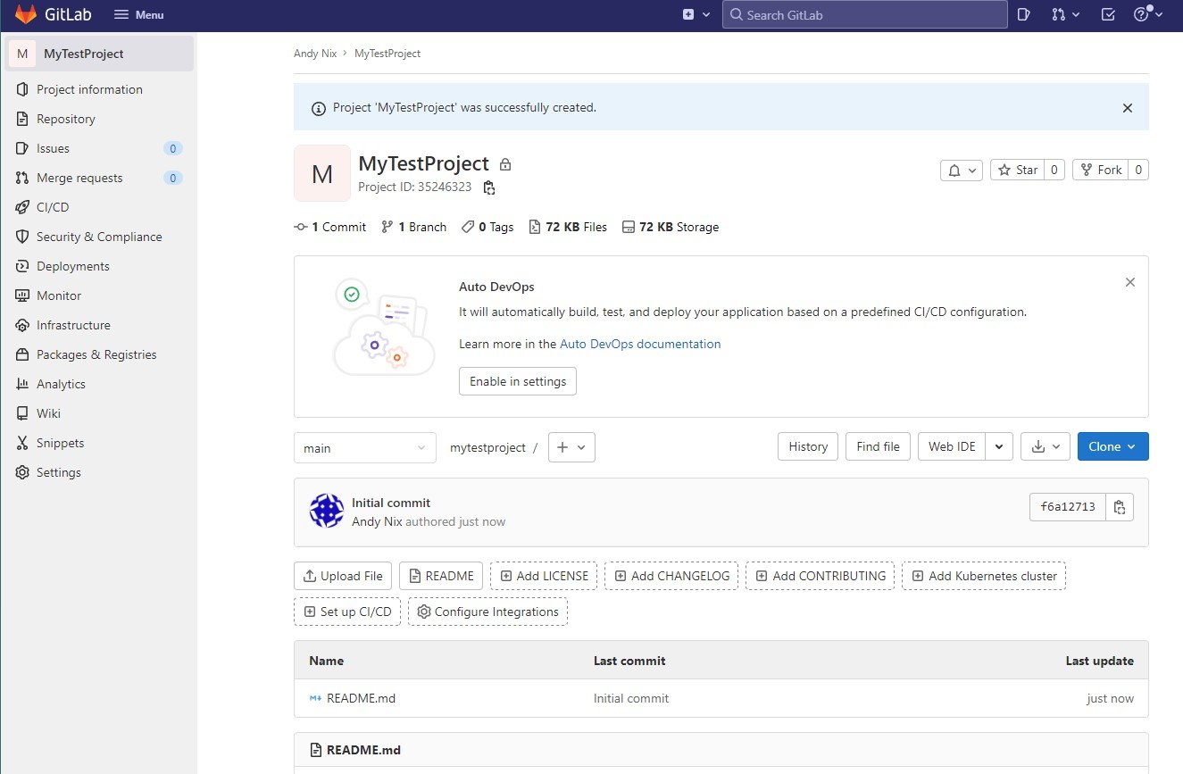
Task: Open the notification bell dropdown
Action: (962, 170)
